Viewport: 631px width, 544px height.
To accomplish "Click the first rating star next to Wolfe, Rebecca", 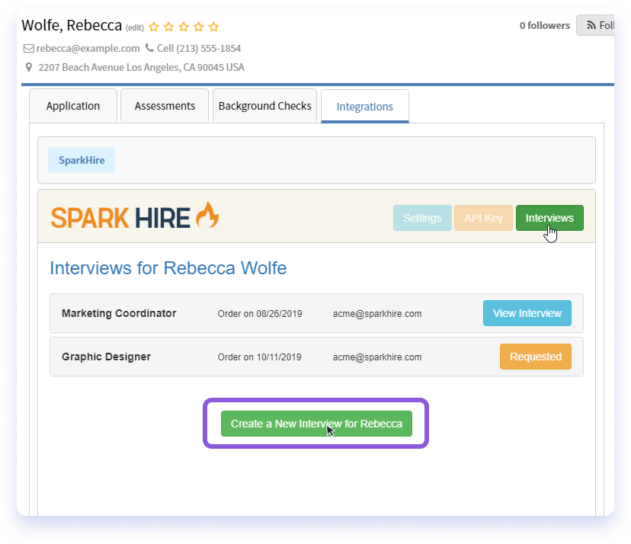I will point(154,27).
